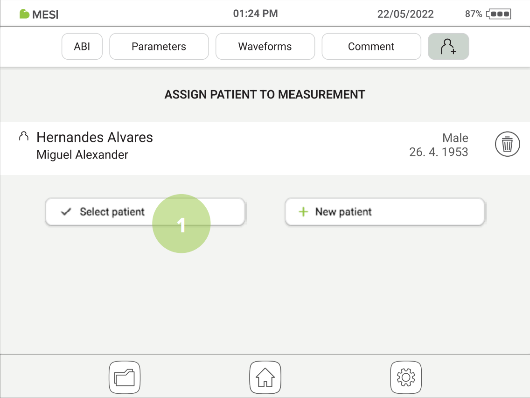Screen dimensions: 530x398
Task: Open the Parameters tab
Action: coord(159,46)
